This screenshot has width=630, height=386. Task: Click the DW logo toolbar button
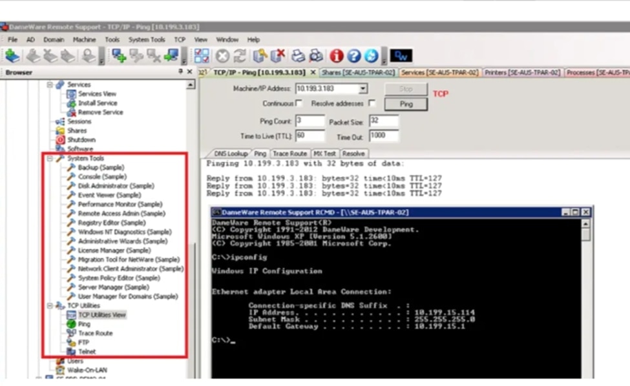point(401,56)
